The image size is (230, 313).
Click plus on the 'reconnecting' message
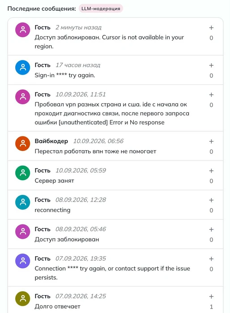[211, 200]
